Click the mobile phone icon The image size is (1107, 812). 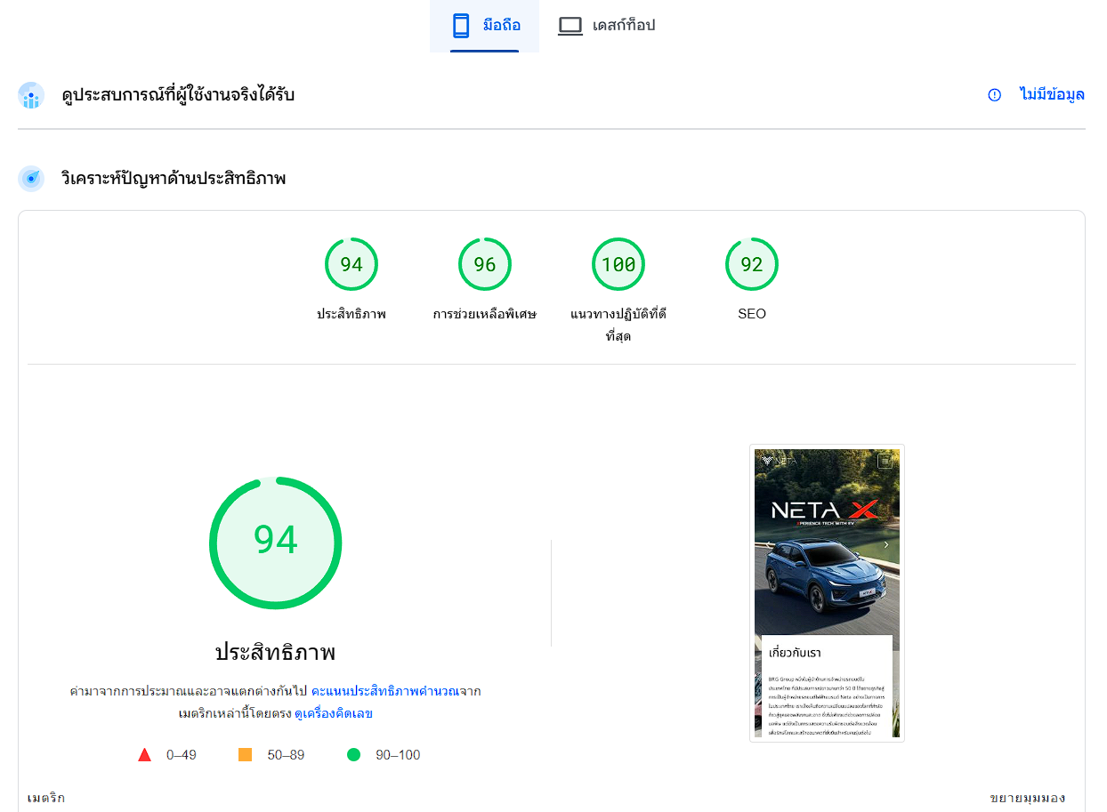(x=461, y=26)
